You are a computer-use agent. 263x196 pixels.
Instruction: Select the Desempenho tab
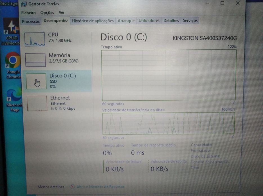point(55,20)
